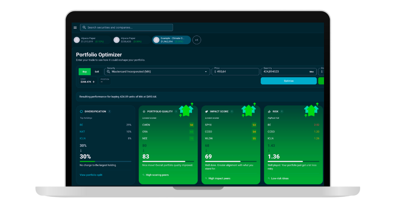The image size is (398, 209).
Task: Click the CASH $208.47K box
Action: pyautogui.click(x=88, y=81)
